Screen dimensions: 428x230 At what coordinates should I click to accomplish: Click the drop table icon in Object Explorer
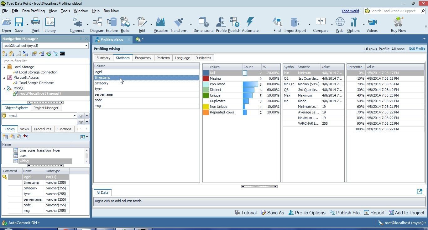[x=26, y=137]
